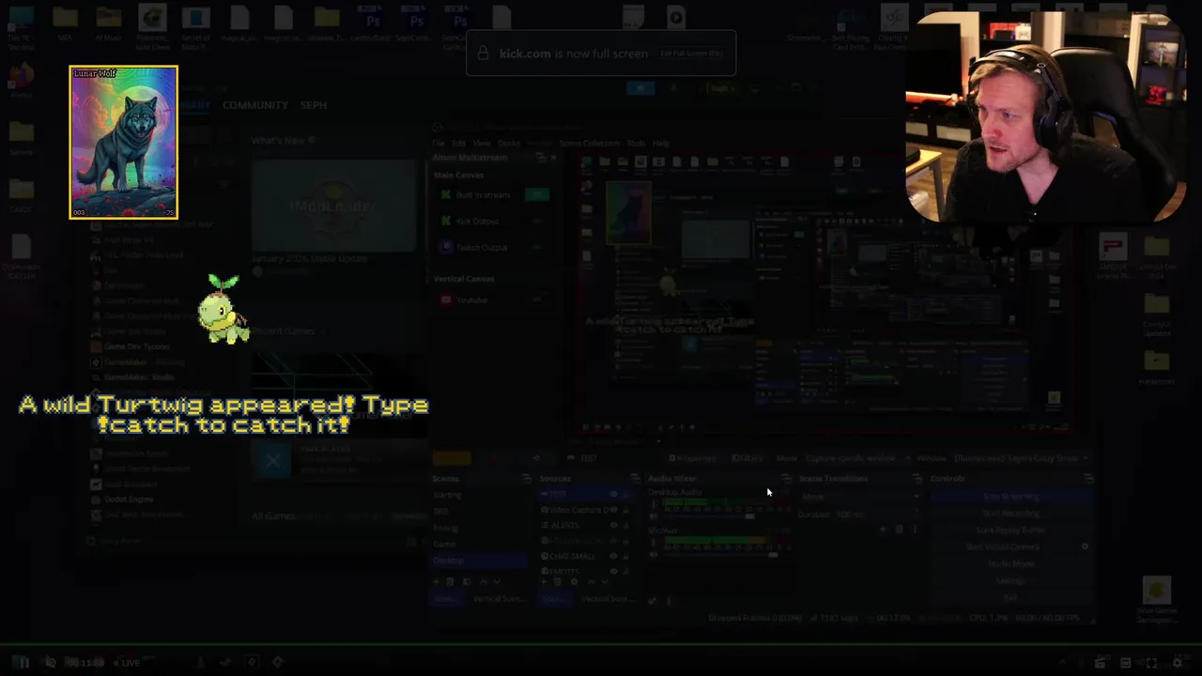
Task: Mute the Kick player volume icon
Action: 50,663
